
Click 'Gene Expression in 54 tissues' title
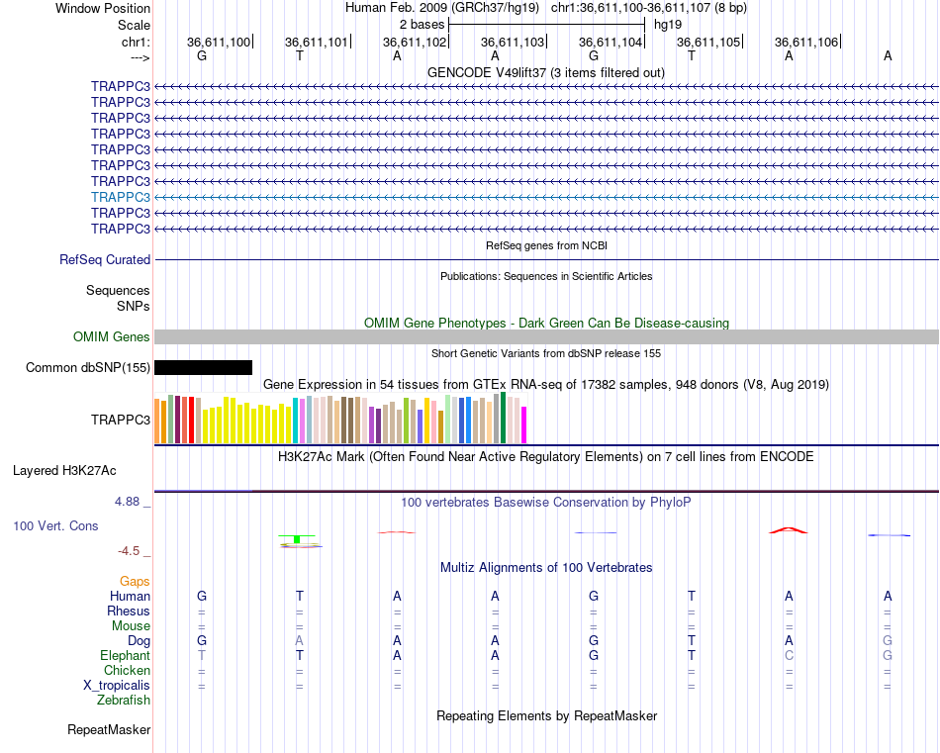click(546, 384)
